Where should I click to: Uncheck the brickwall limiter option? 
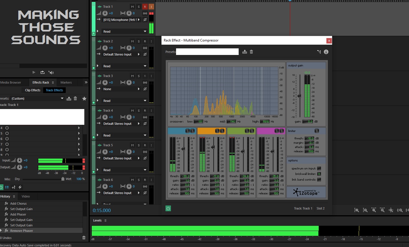click(x=319, y=174)
